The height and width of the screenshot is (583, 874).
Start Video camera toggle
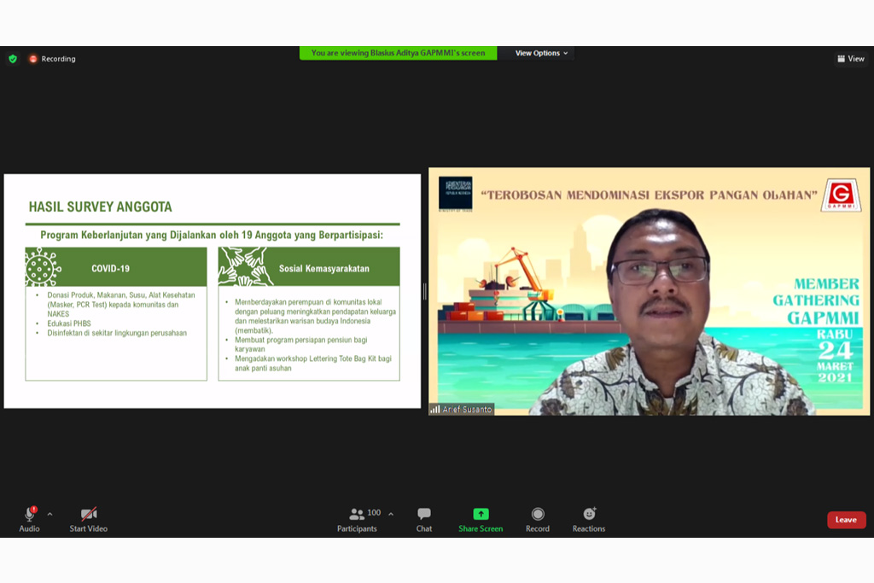click(x=89, y=520)
